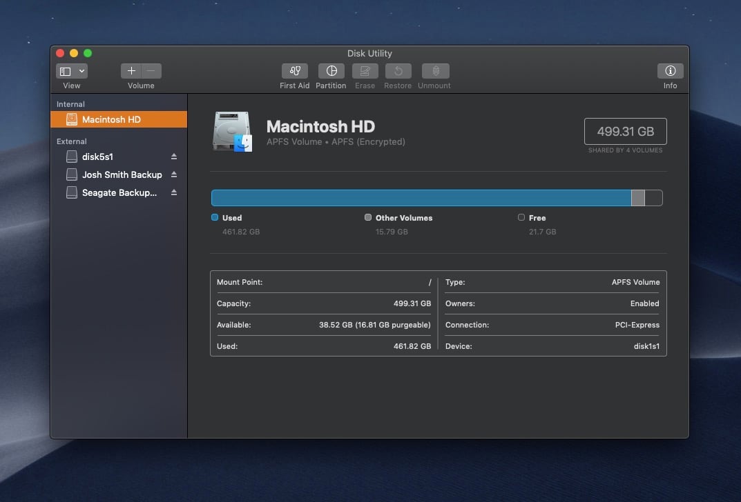Click the Macintosh HD drive icon in the sidebar
This screenshot has width=741, height=502.
tap(71, 119)
